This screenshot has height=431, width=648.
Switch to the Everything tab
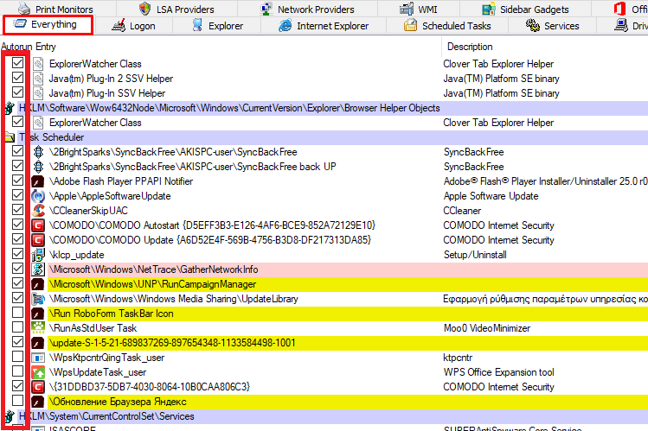click(x=48, y=25)
